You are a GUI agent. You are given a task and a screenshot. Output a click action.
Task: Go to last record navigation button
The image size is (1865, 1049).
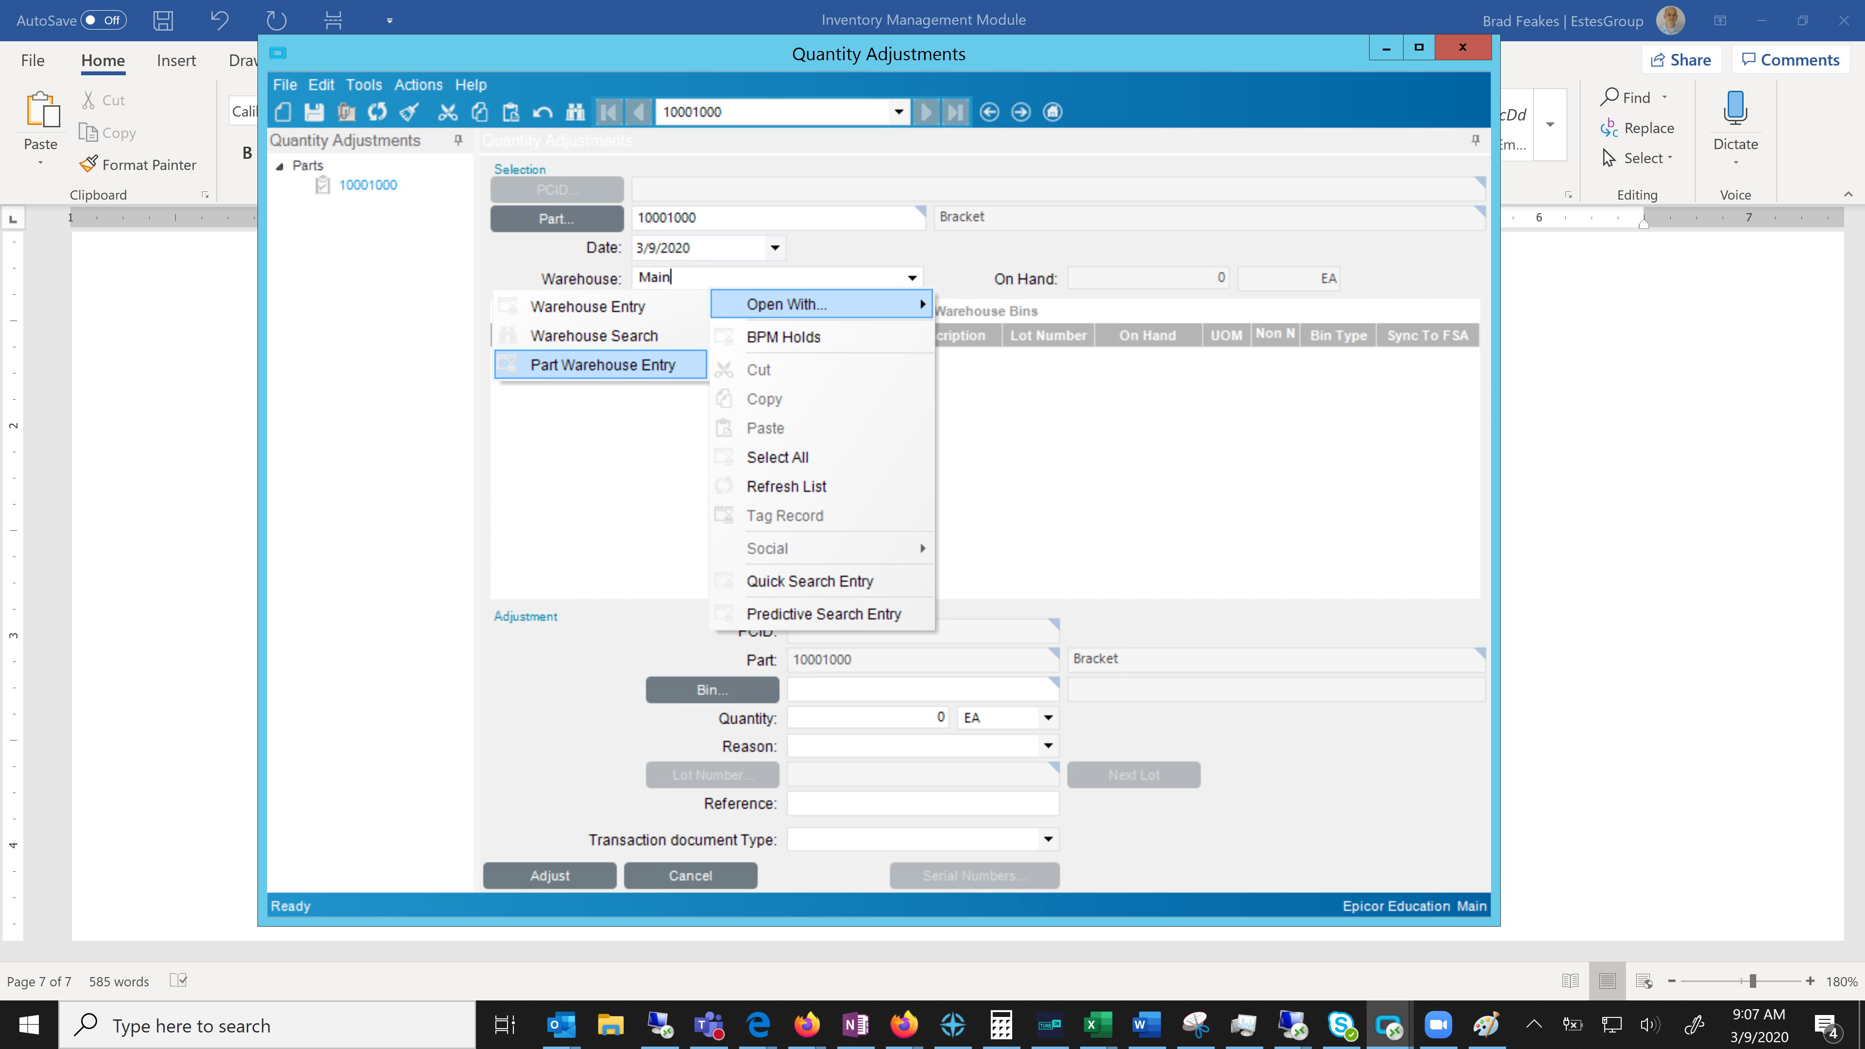(x=956, y=112)
